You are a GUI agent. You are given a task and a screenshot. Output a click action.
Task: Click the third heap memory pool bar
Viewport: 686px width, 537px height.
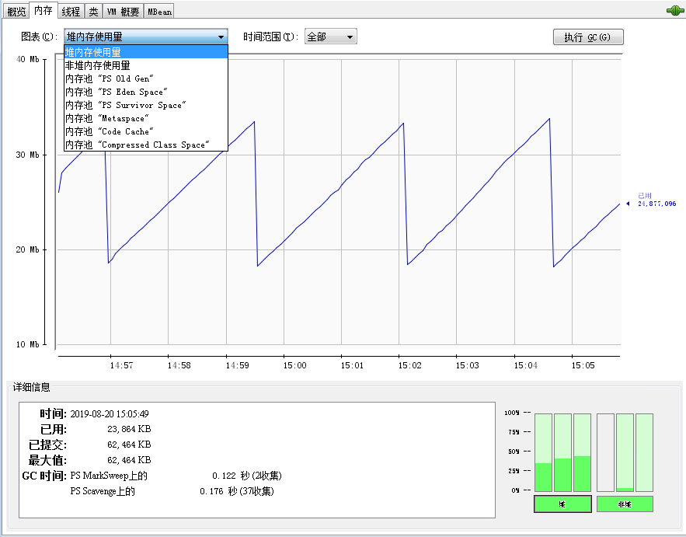[x=583, y=452]
